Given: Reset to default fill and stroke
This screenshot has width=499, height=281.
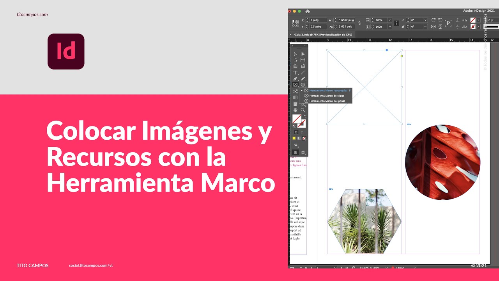Looking at the screenshot, I should (294, 126).
